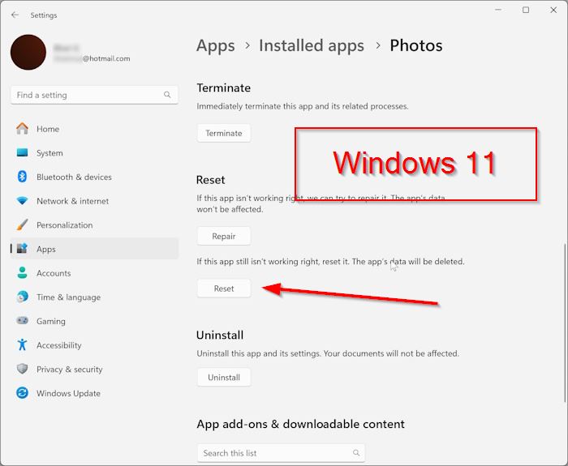This screenshot has width=568, height=466.
Task: Click the Uninstall button
Action: pyautogui.click(x=224, y=377)
